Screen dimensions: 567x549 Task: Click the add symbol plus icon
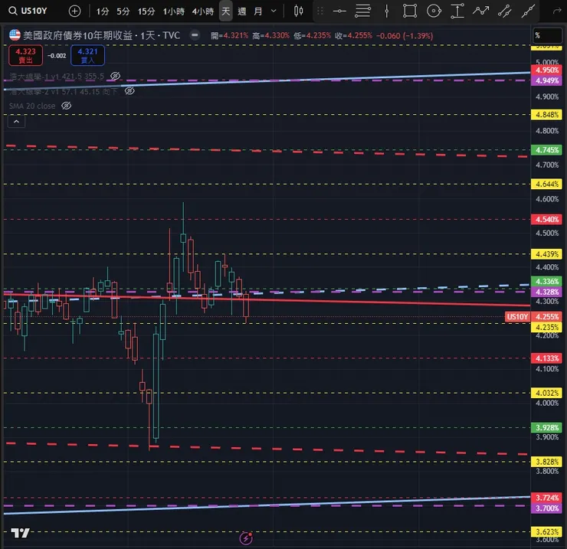pyautogui.click(x=74, y=11)
